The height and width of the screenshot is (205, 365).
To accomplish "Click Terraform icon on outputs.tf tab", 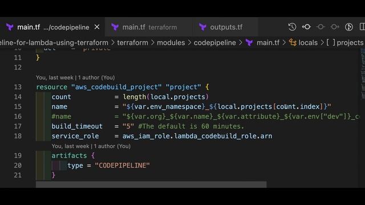I will (x=202, y=27).
